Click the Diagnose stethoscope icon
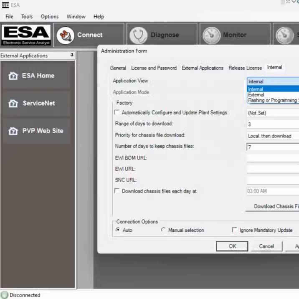299x299 pixels. coord(138,35)
